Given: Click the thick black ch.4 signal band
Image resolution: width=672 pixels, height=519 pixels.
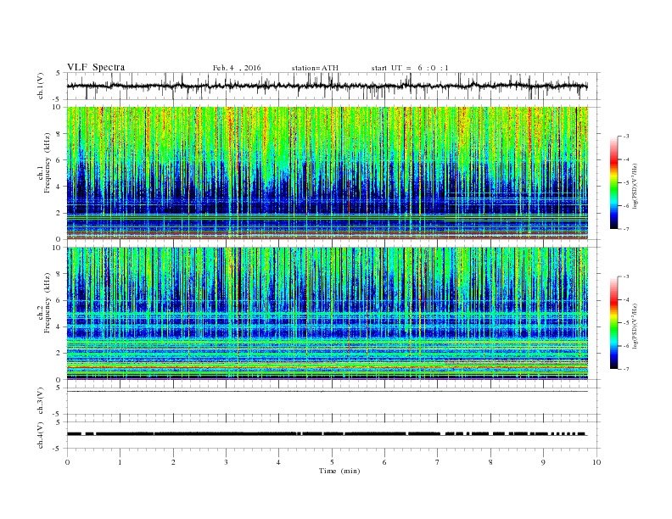Looking at the screenshot, I should pyautogui.click(x=327, y=434).
